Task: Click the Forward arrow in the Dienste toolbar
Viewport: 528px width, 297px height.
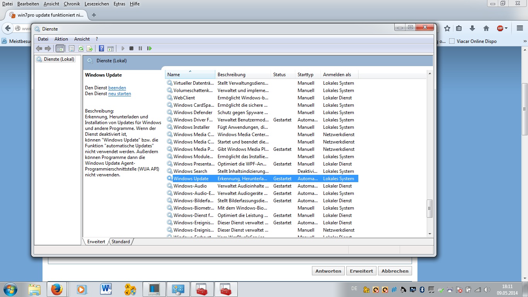Action: click(48, 48)
